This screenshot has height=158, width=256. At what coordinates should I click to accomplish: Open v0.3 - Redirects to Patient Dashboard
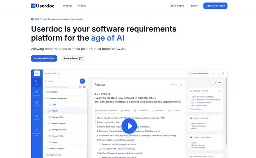pyautogui.click(x=206, y=100)
